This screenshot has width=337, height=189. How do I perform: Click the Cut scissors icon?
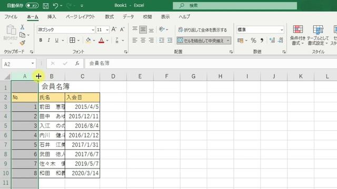point(22,27)
